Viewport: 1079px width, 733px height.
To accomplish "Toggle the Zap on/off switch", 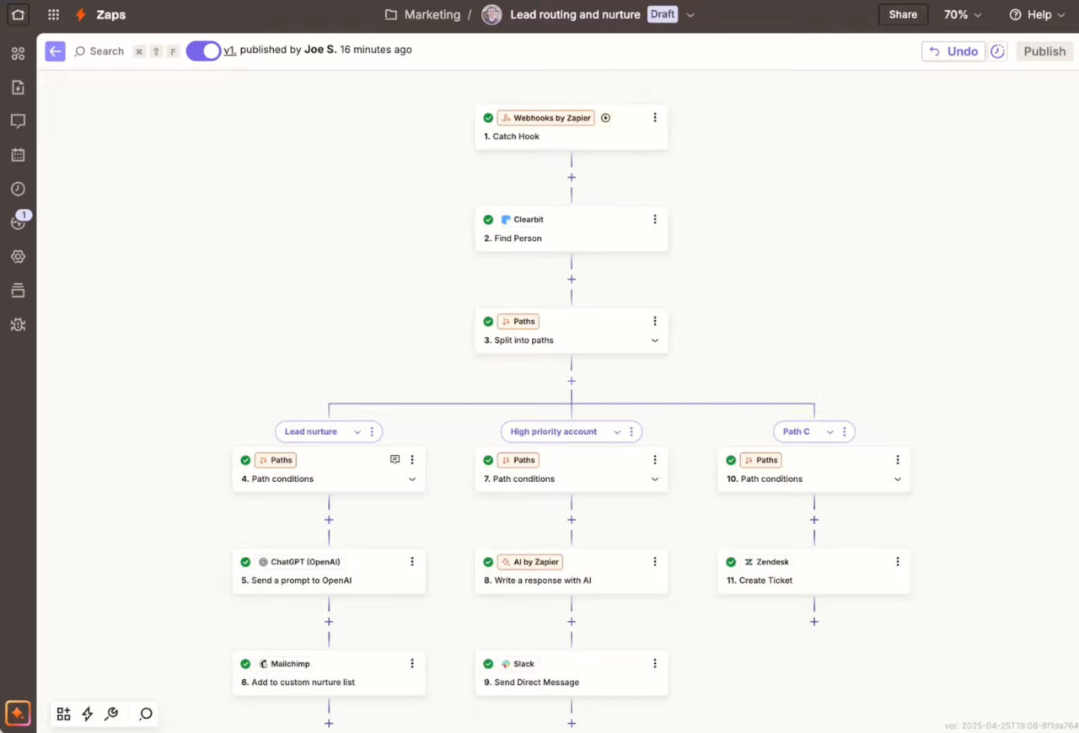I will [202, 51].
